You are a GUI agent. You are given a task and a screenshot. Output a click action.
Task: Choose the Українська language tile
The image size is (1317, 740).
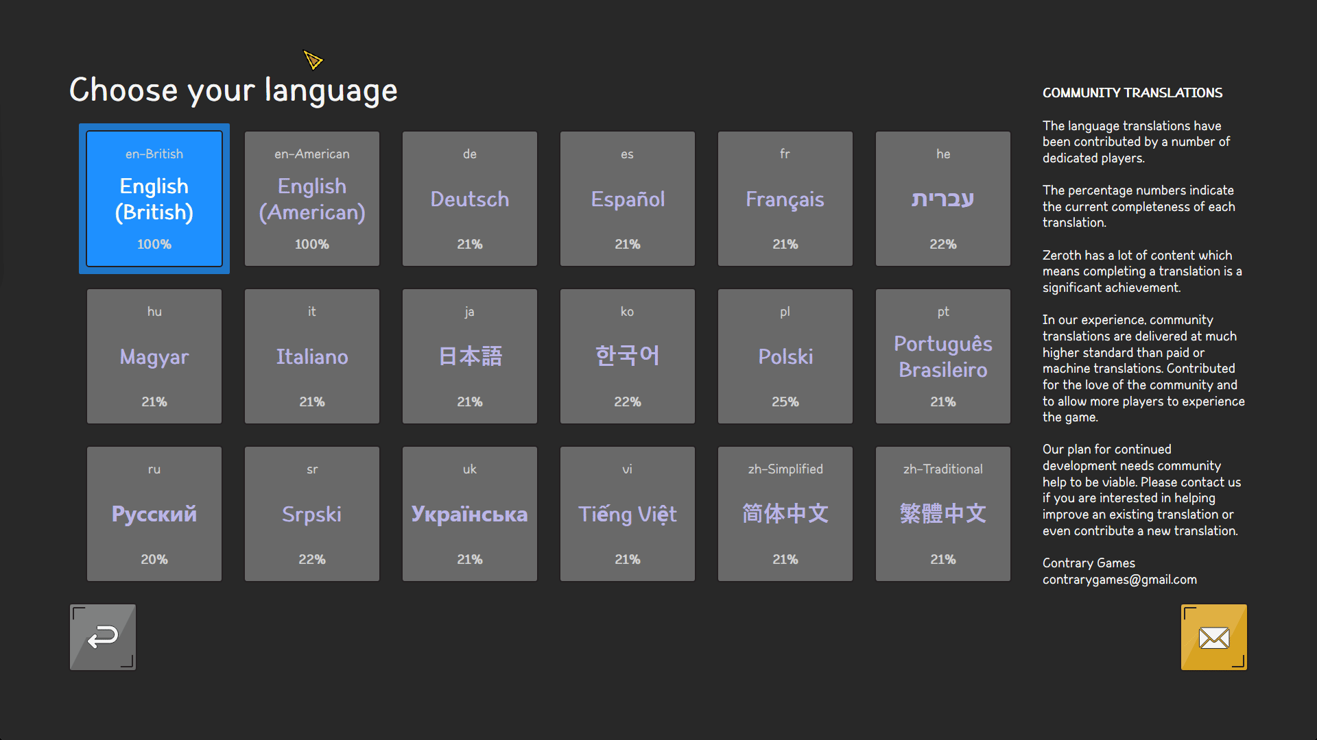470,514
